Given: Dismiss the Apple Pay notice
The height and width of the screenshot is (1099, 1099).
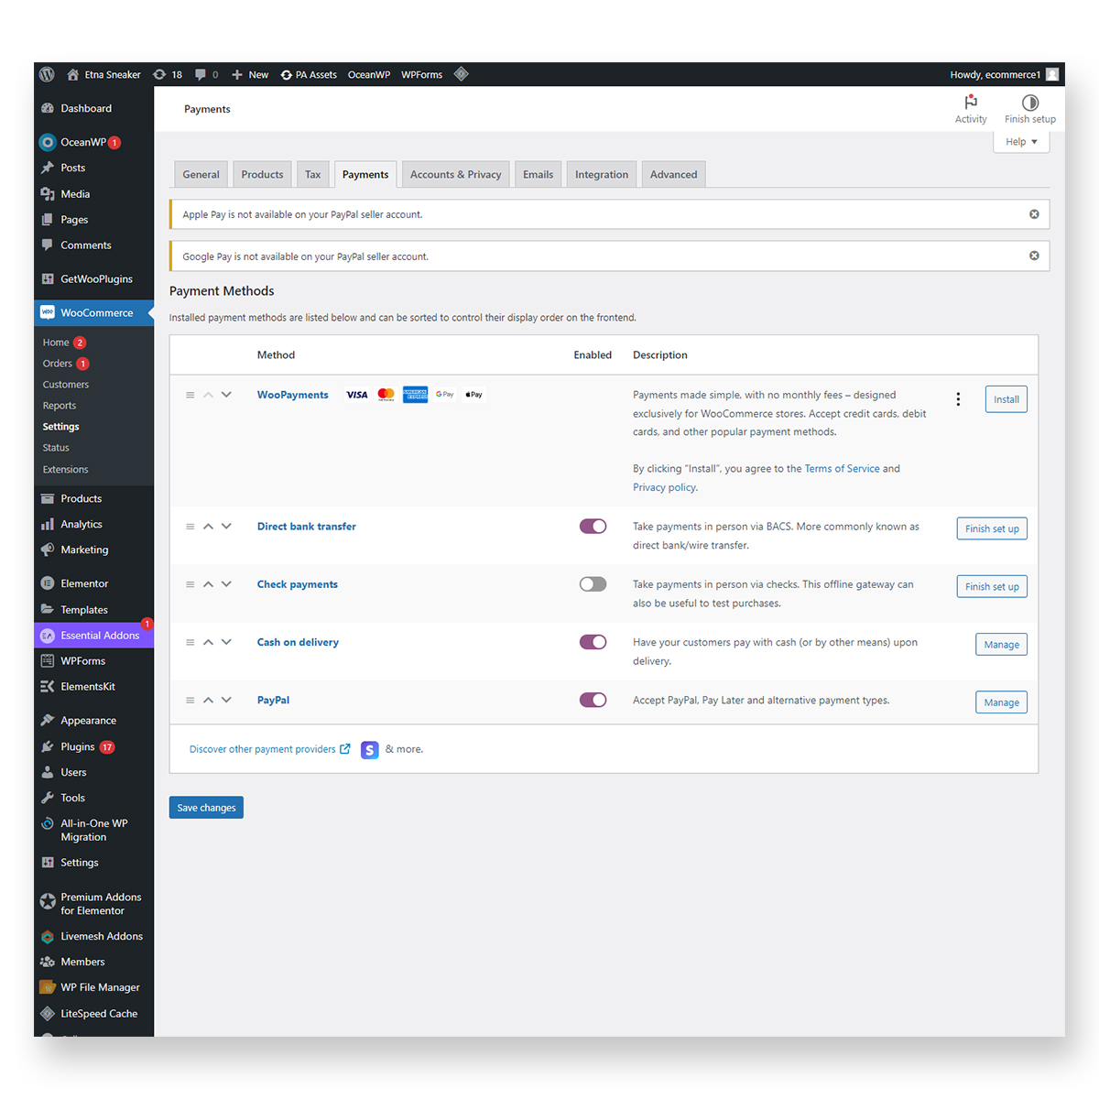Looking at the screenshot, I should (1034, 214).
